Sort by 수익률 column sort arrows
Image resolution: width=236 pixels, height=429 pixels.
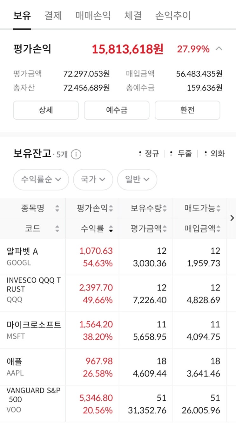(x=111, y=228)
